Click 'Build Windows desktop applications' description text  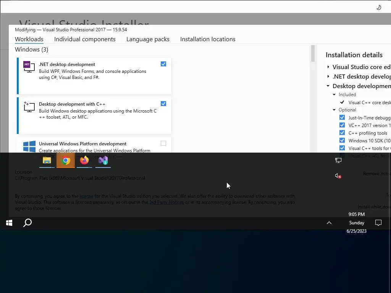98,114
